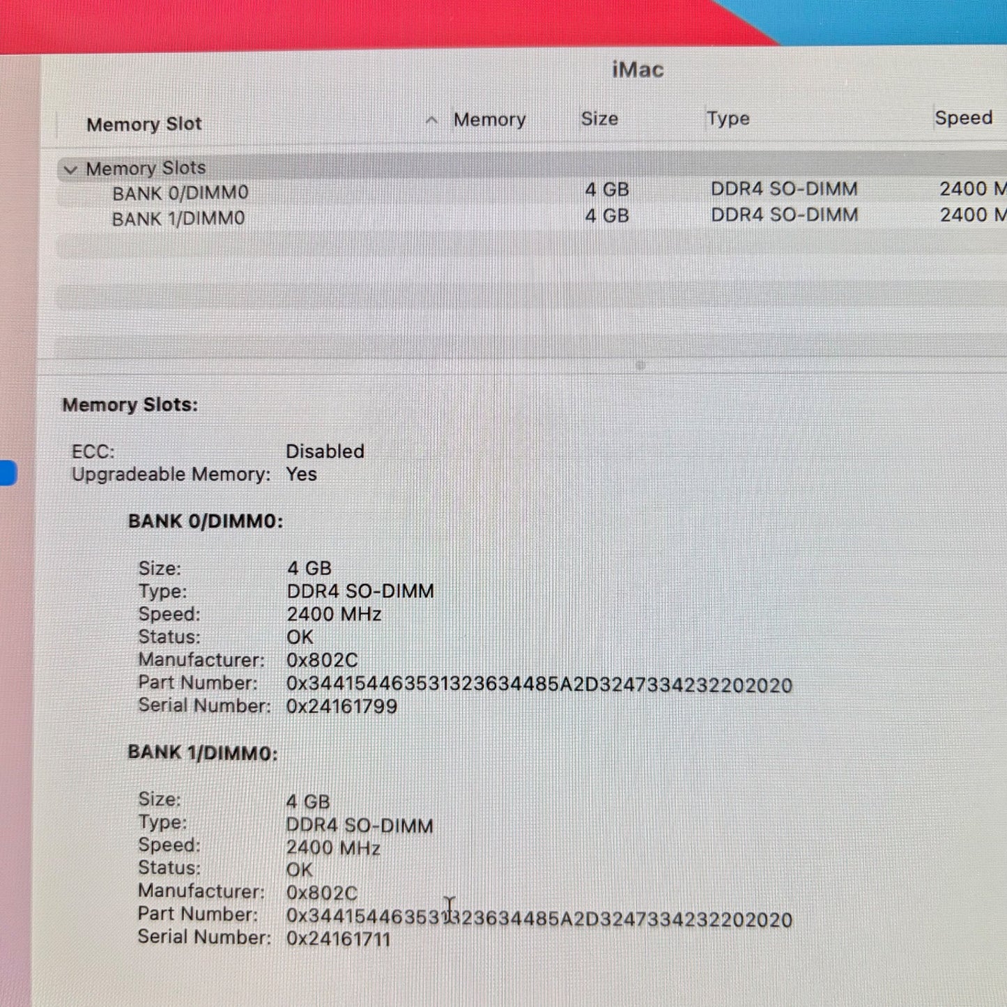Click the iMac window title
Viewport: 1007px width, 1007px height.
(638, 69)
